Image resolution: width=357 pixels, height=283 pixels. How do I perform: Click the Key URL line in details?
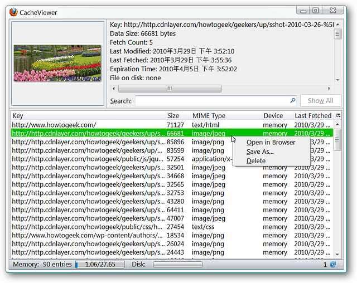tap(222, 25)
